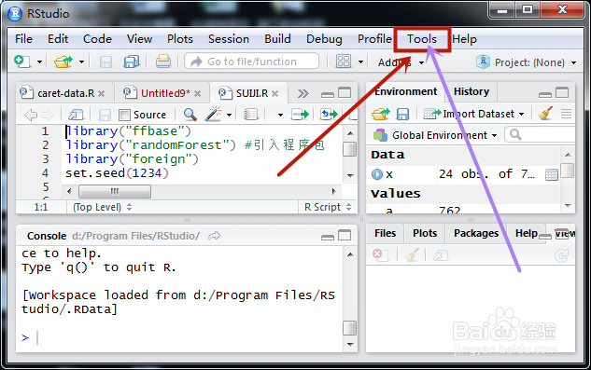Click the load workspace folder icon
Viewport: 591px width, 370px height.
tap(381, 114)
